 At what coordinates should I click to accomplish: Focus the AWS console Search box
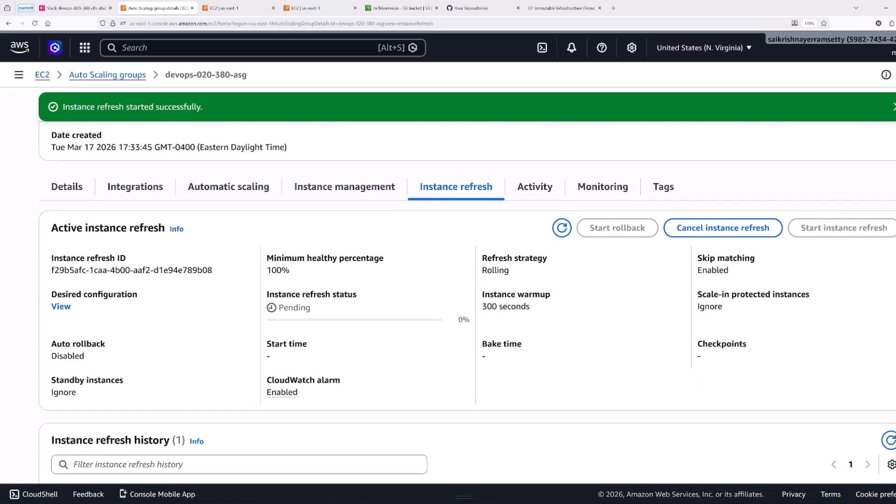coord(263,48)
